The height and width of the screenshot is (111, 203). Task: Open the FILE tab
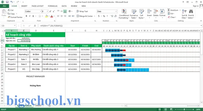[x=5, y=6]
